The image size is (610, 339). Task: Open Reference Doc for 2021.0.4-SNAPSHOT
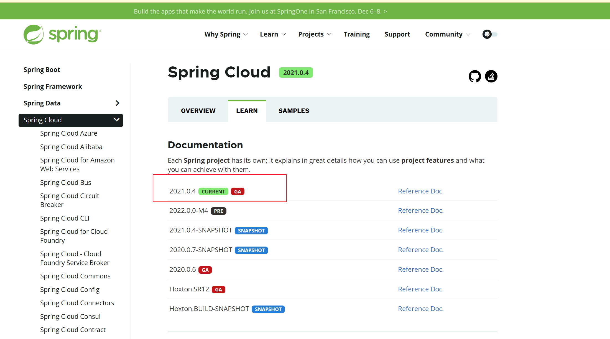(421, 230)
